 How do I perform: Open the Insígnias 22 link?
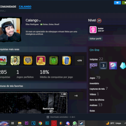96,59
